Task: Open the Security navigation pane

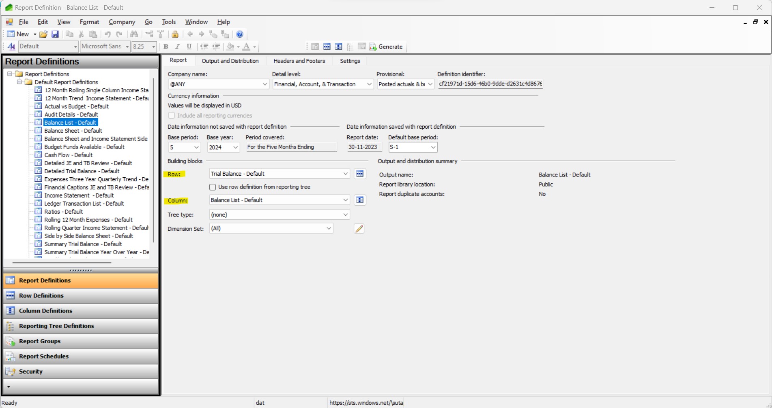Action: point(30,371)
